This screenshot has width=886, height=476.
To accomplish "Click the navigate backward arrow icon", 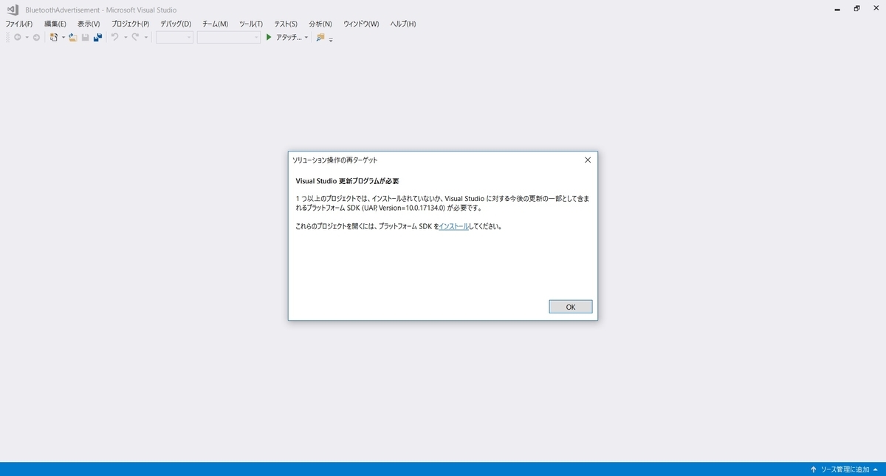I will pyautogui.click(x=17, y=37).
